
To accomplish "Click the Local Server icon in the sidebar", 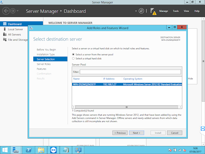I will 5,29.
